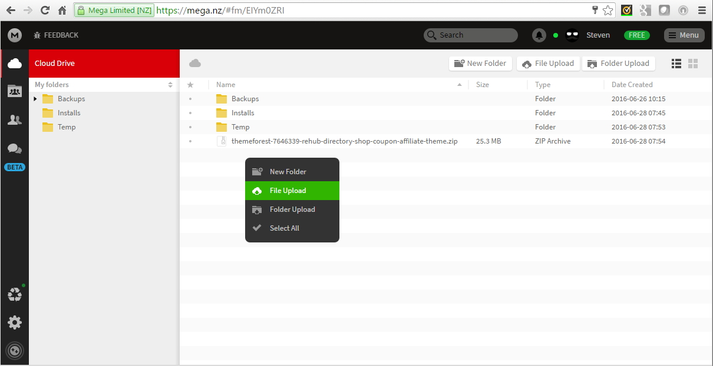Viewport: 713px width, 366px height.
Task: Click the user avatar with sunglasses
Action: pos(572,35)
